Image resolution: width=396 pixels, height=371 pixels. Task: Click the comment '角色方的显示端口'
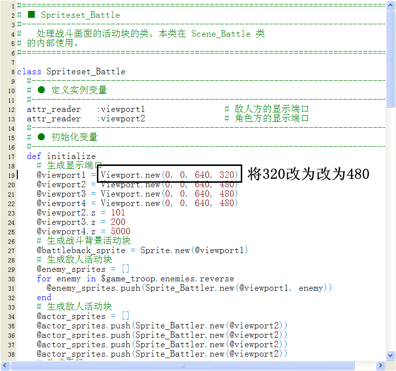coord(271,118)
